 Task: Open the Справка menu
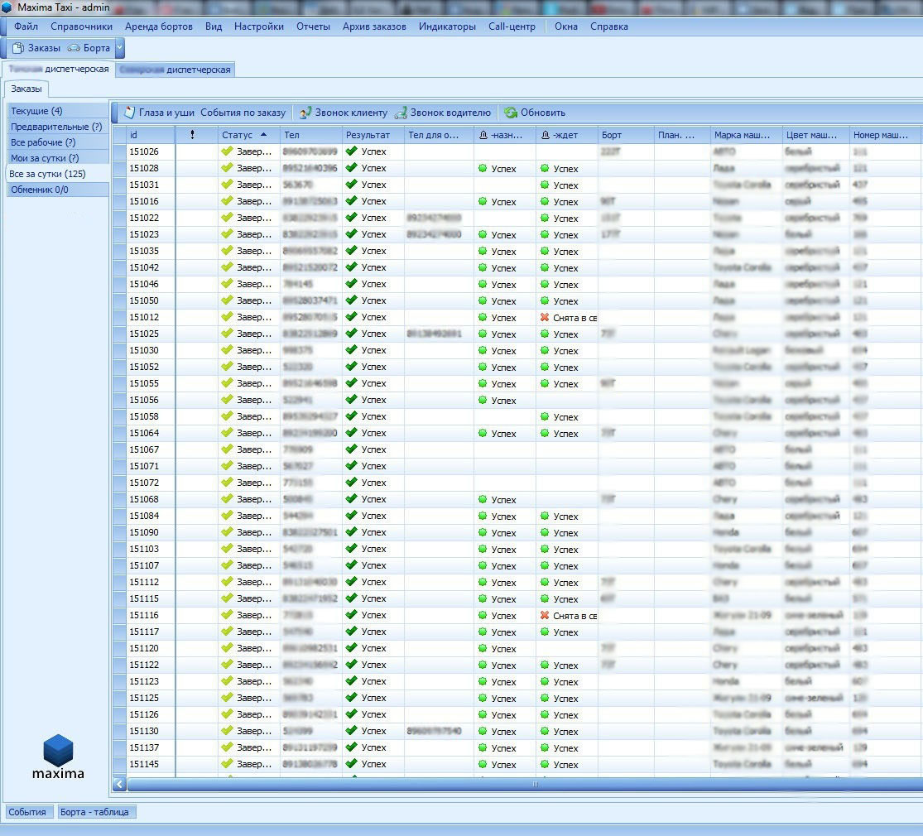pyautogui.click(x=609, y=26)
